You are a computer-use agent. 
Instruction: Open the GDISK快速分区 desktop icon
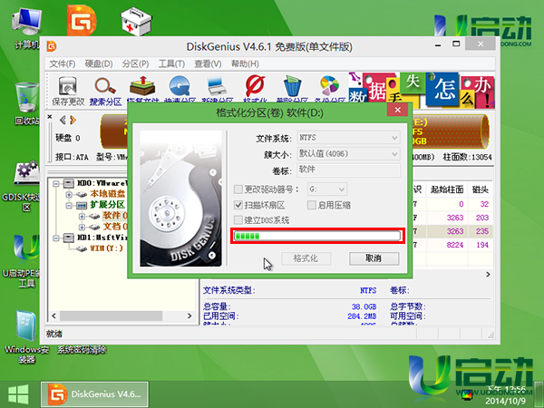point(26,186)
